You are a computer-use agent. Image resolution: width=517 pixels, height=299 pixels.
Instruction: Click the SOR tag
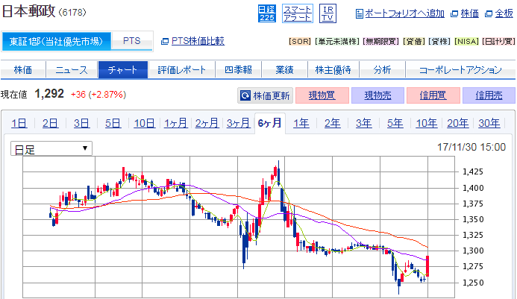point(300,42)
